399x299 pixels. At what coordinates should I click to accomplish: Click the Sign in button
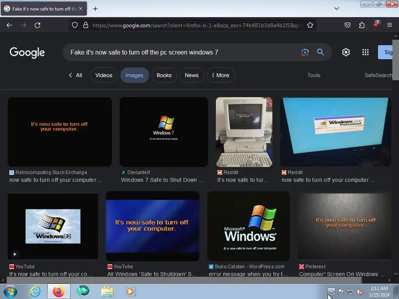click(385, 52)
